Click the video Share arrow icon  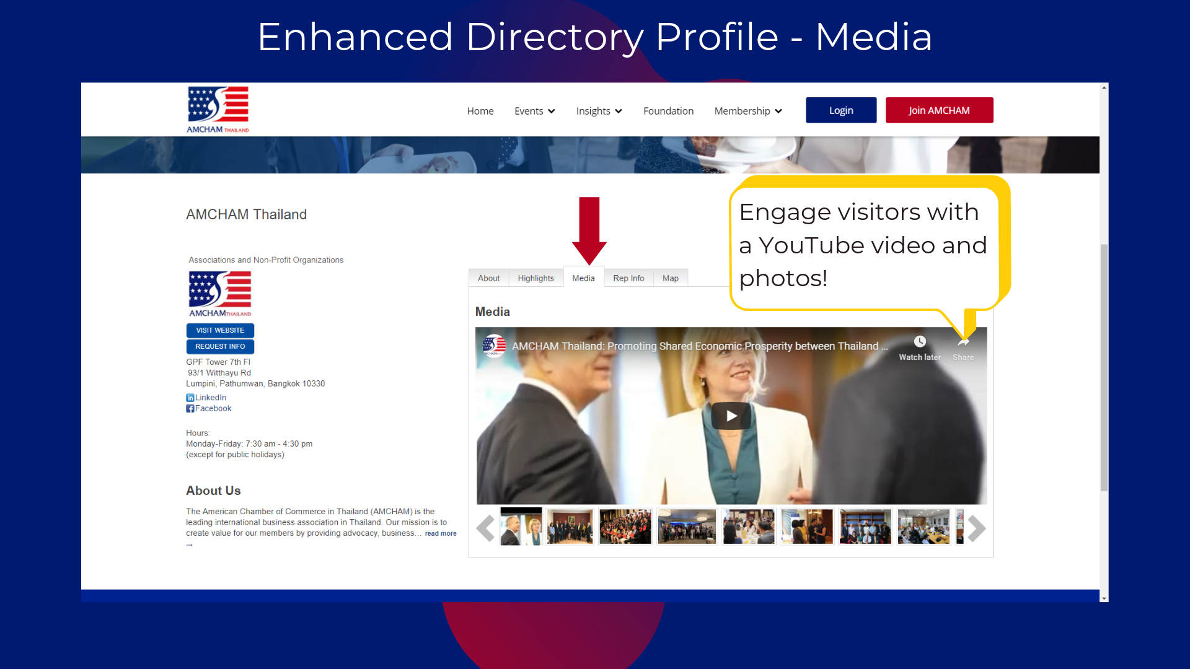click(x=963, y=342)
